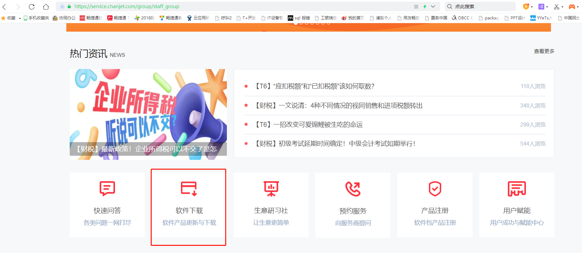The height and width of the screenshot is (253, 582).
Task: Click the 收藏 favorites star bookmark
Action: [x=9, y=18]
